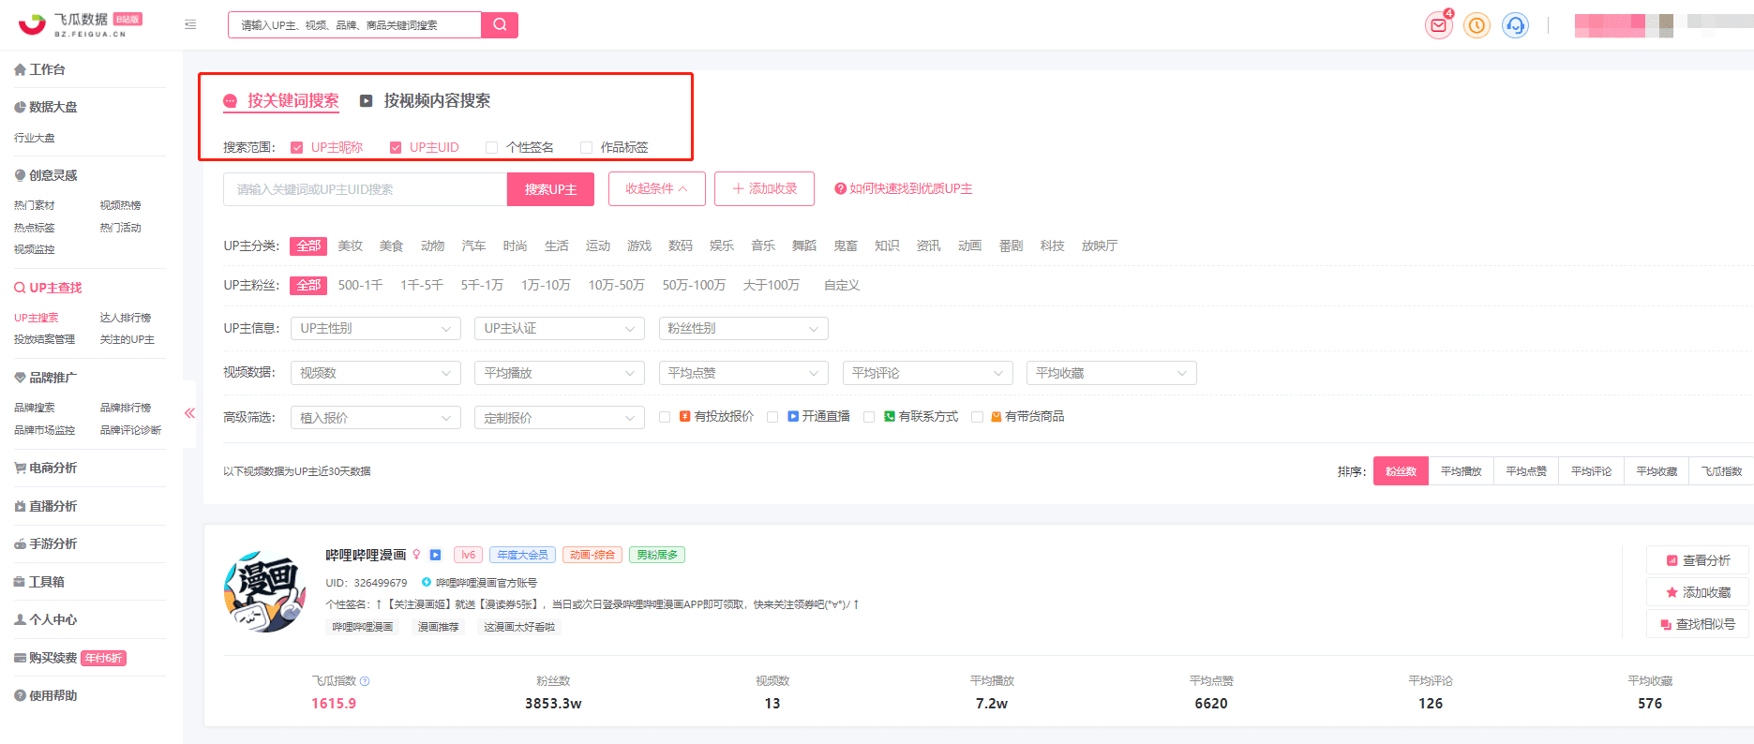Open the mail notifications icon

click(1439, 25)
